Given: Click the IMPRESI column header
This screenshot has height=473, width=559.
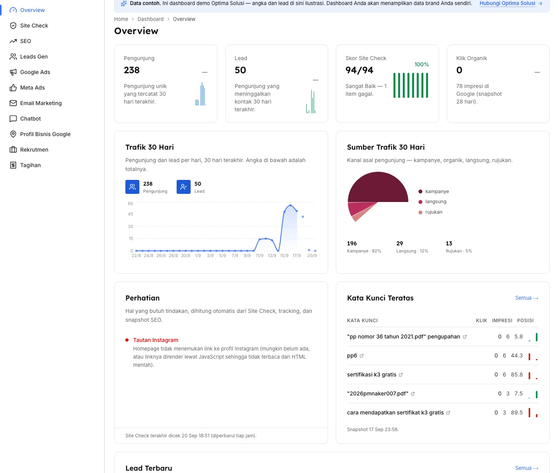Looking at the screenshot, I should point(502,321).
